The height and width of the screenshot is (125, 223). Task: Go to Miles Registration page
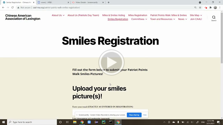[x=138, y=15]
